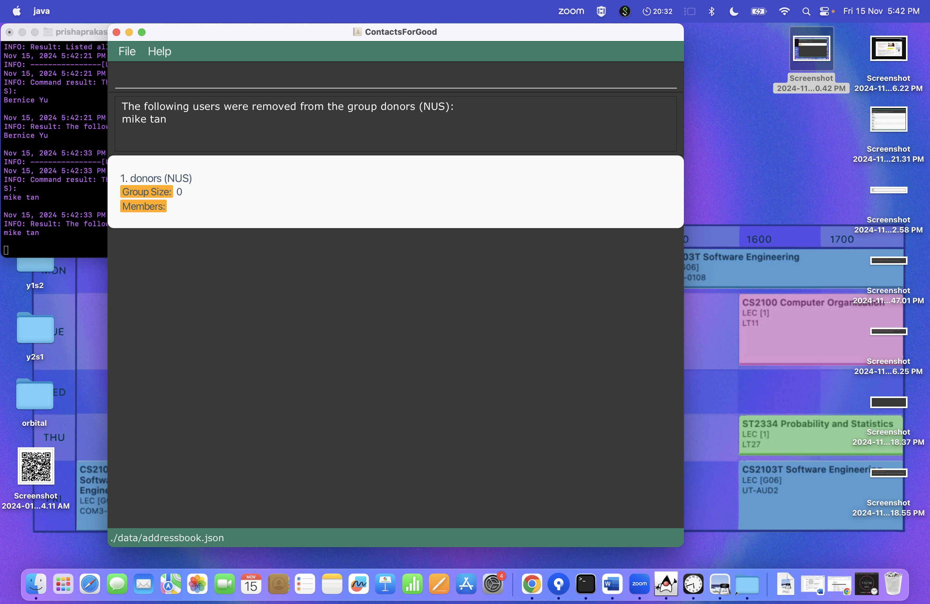Click the Java Duke app icon in dock

point(666,584)
